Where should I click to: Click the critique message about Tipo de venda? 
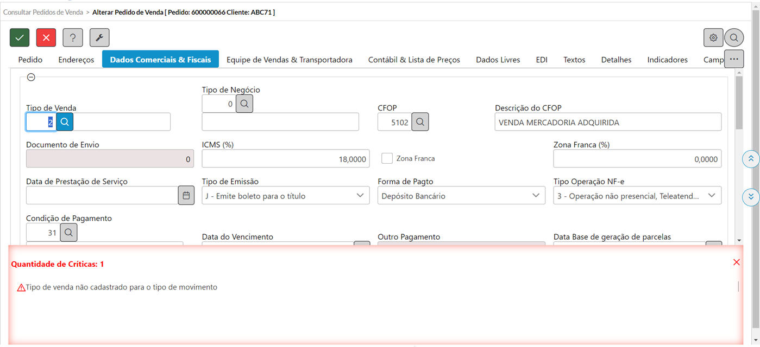122,287
